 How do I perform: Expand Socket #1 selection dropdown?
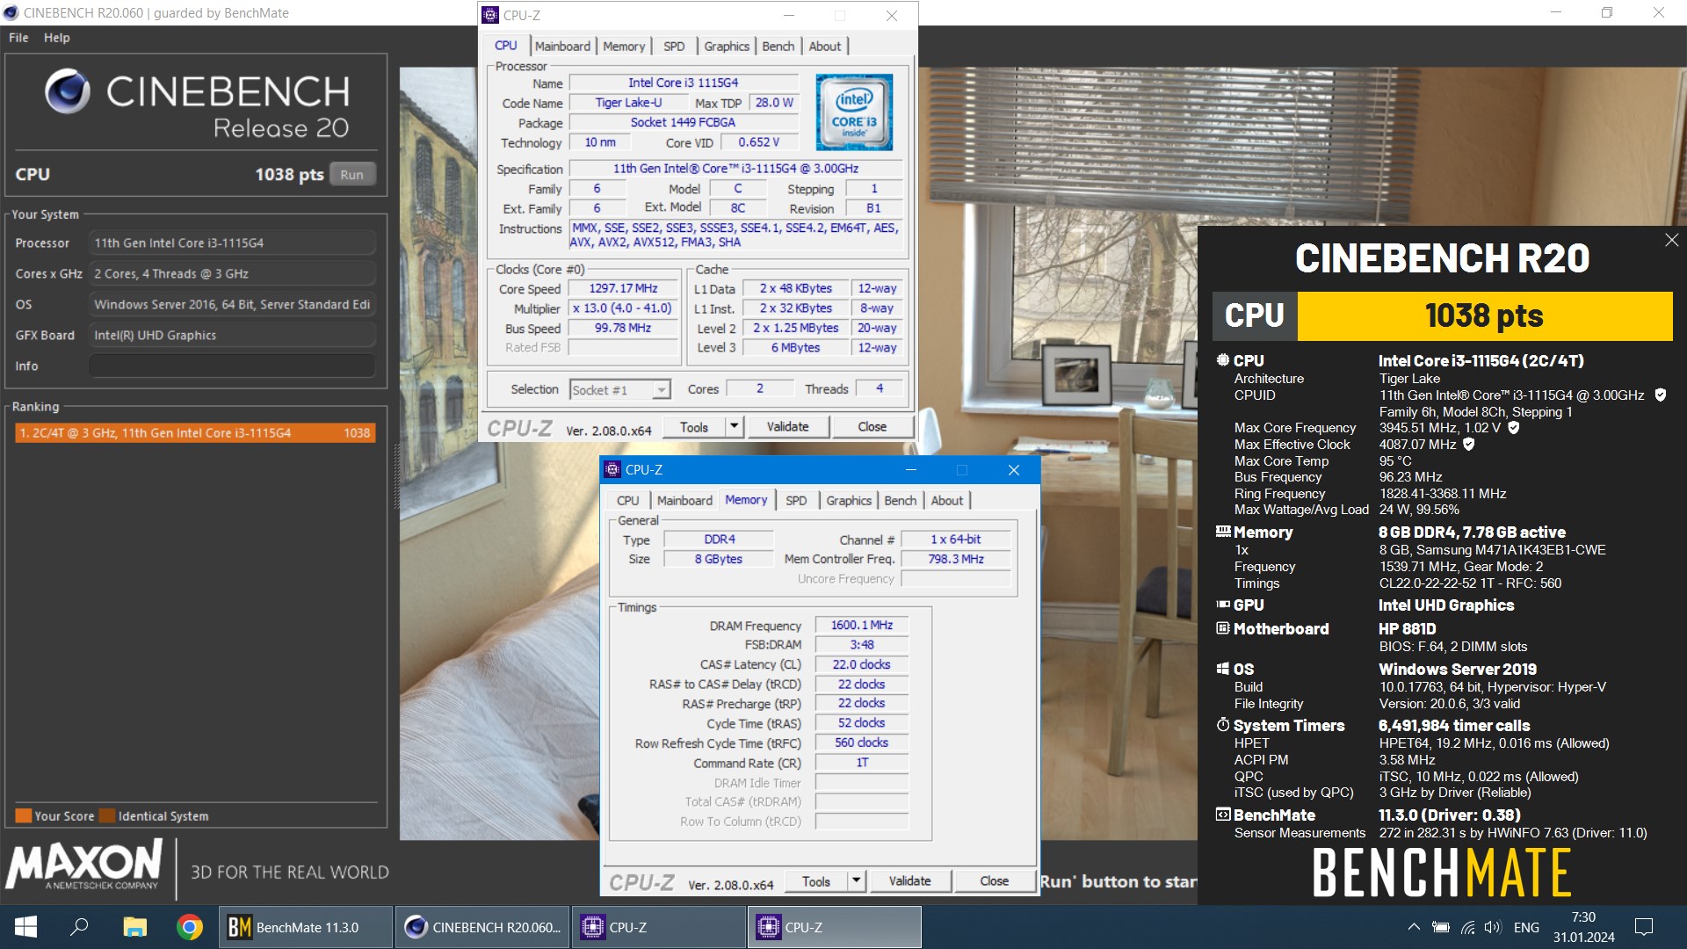click(x=661, y=389)
